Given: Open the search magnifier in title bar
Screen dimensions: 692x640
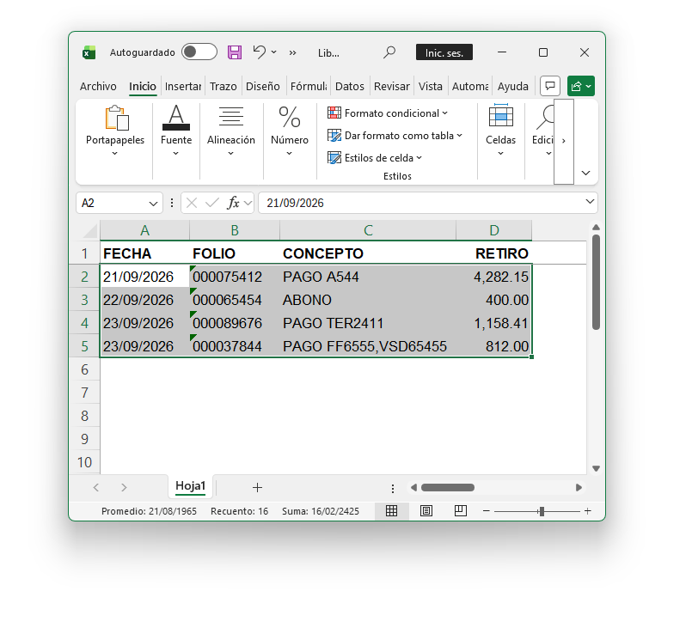Looking at the screenshot, I should [x=389, y=52].
